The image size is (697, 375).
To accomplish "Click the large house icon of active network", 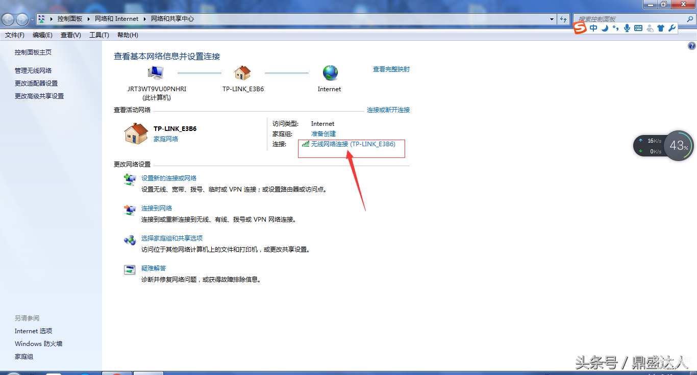I will click(136, 133).
